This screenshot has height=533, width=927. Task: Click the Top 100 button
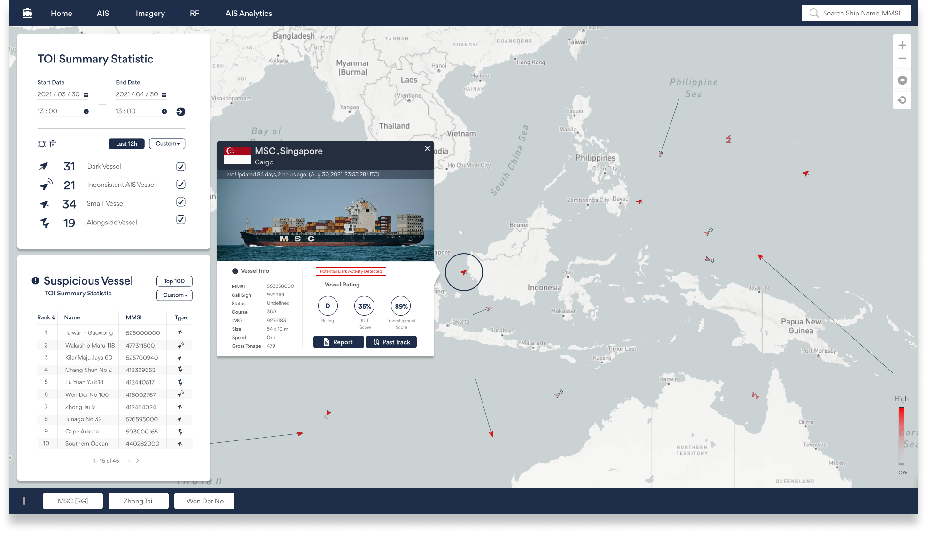click(x=174, y=281)
